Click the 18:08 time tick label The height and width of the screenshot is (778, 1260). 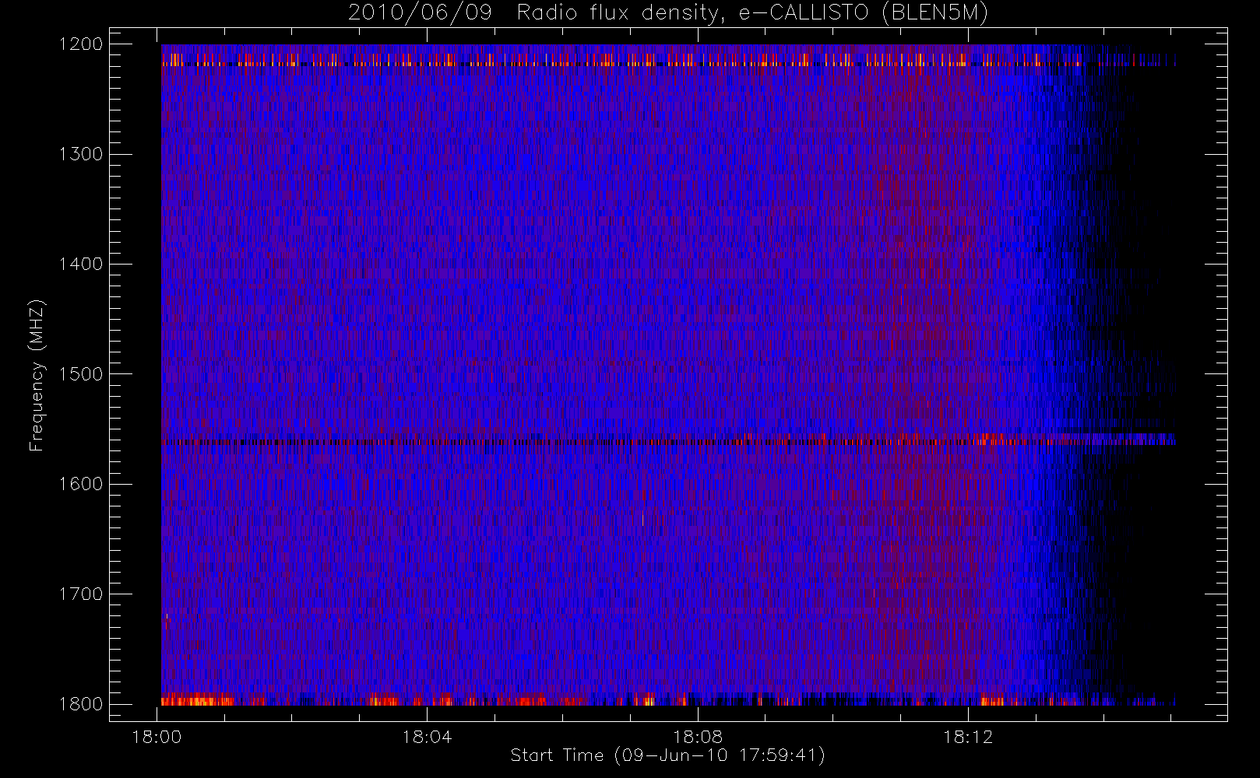(x=698, y=737)
